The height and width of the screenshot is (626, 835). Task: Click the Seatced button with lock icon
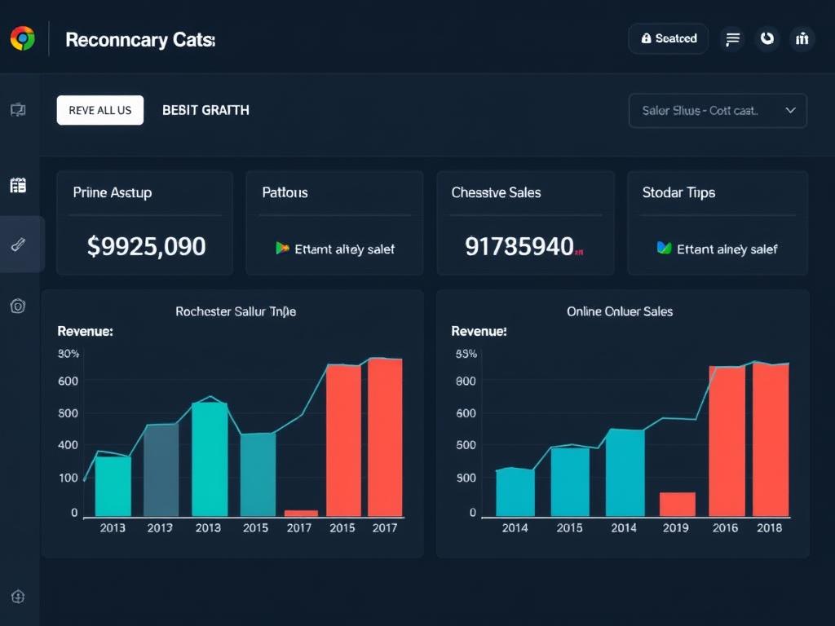[x=668, y=38]
